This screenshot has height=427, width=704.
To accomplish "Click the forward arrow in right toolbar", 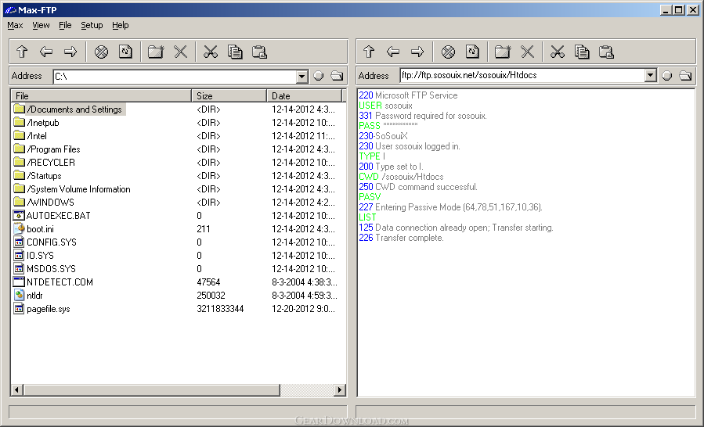I will click(417, 52).
